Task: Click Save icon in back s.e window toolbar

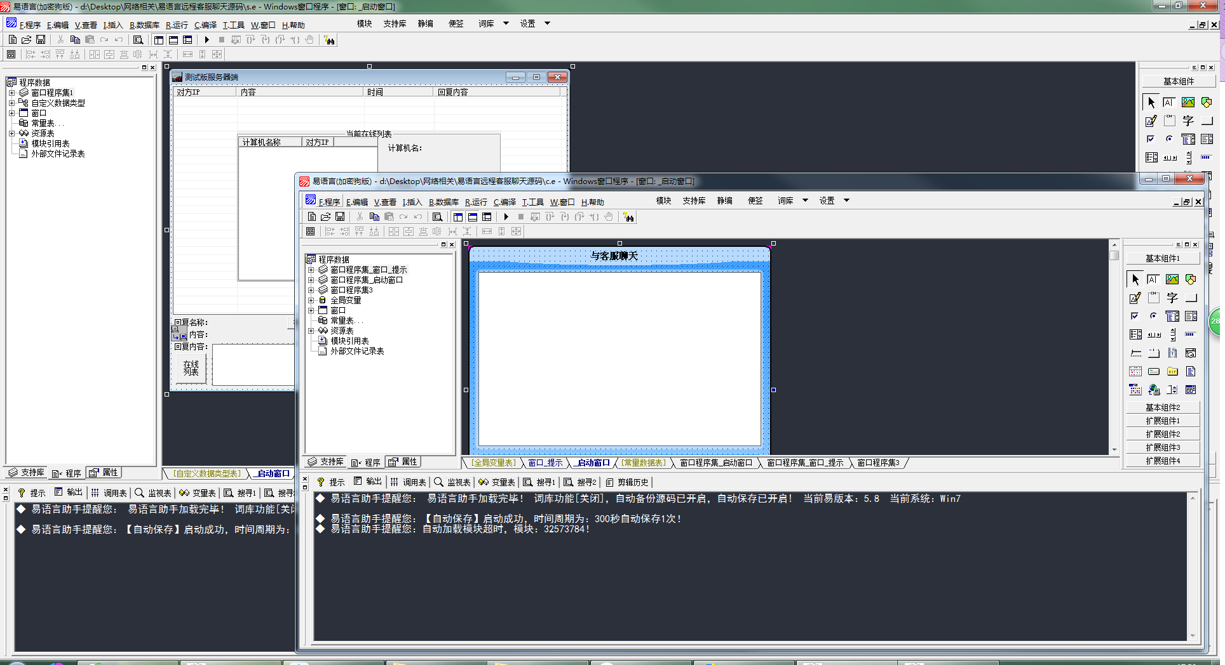Action: click(41, 40)
